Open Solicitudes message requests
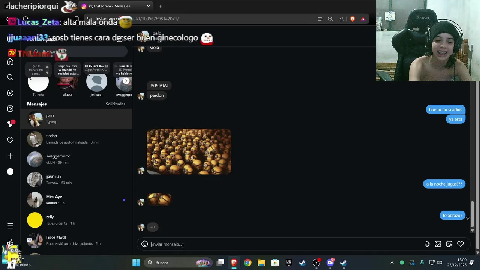 (x=115, y=104)
